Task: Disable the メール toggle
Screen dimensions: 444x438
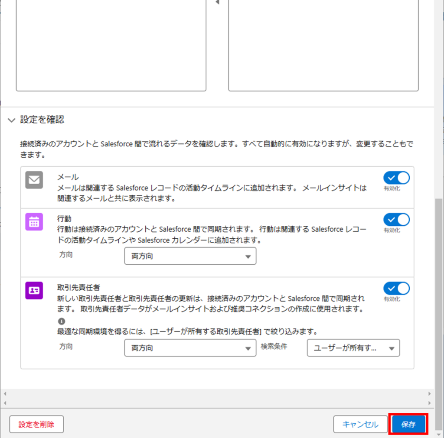Action: [396, 178]
